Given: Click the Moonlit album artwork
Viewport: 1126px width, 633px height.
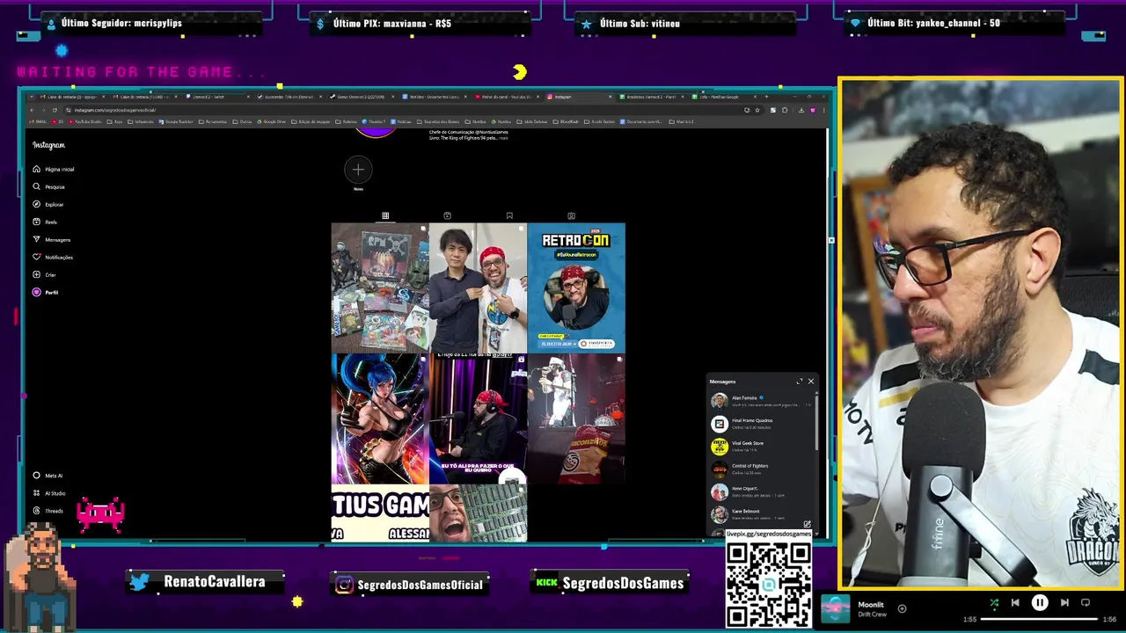Looking at the screenshot, I should tap(836, 608).
